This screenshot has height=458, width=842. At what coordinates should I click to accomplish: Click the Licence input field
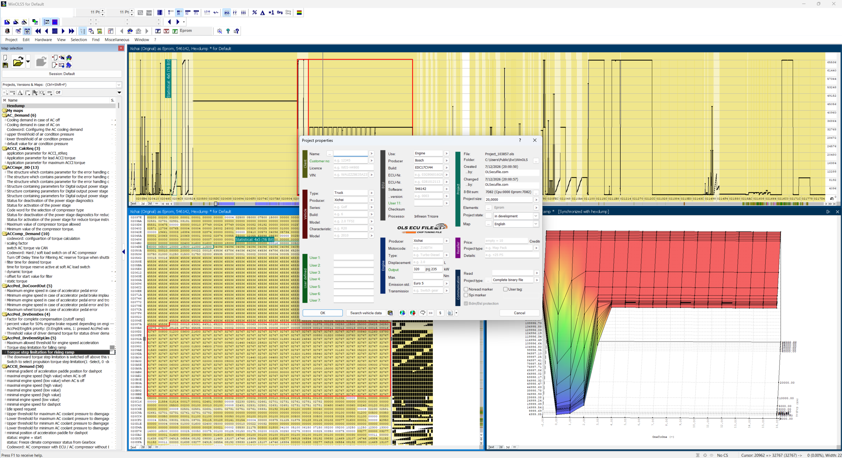(x=354, y=168)
